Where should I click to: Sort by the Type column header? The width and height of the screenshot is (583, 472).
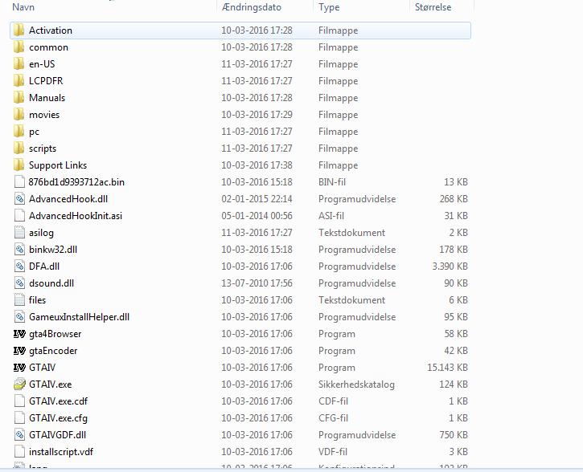(329, 7)
